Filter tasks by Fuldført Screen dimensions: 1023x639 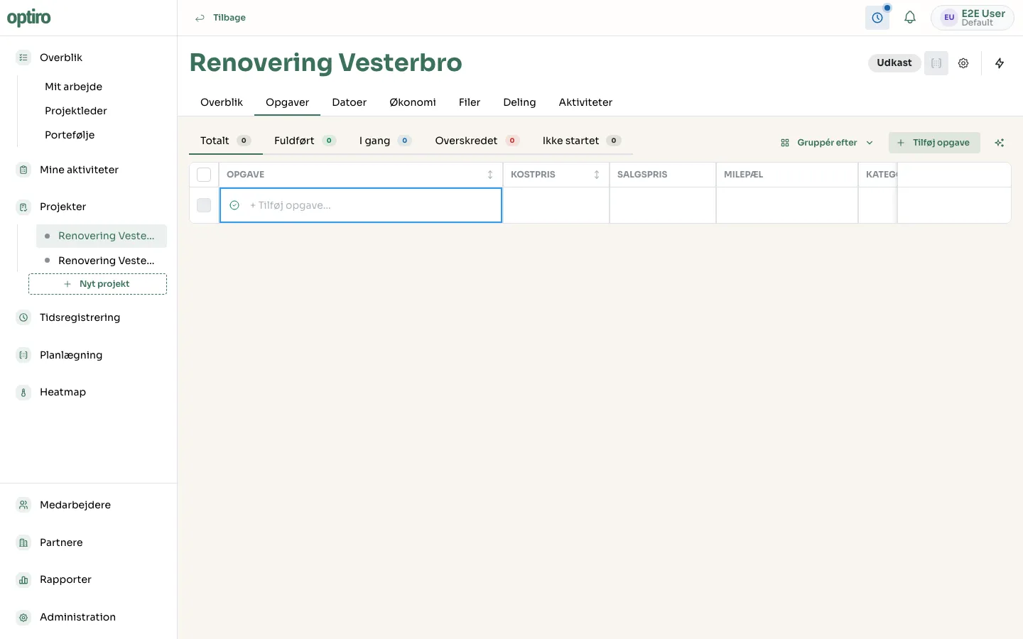[x=305, y=141]
